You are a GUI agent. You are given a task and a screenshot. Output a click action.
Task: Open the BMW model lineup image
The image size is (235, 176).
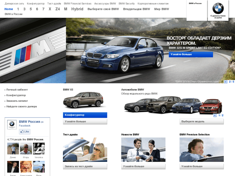pos(173,105)
